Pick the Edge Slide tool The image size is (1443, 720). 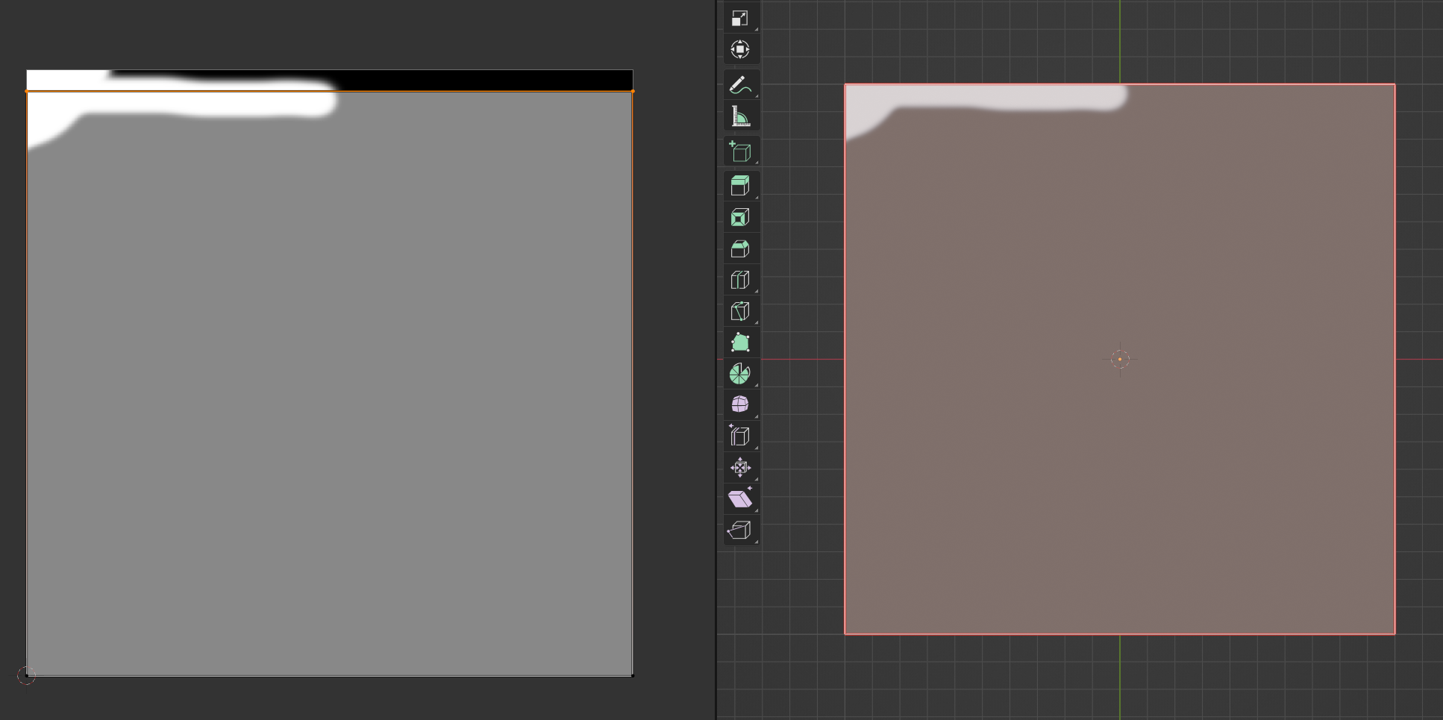point(740,436)
